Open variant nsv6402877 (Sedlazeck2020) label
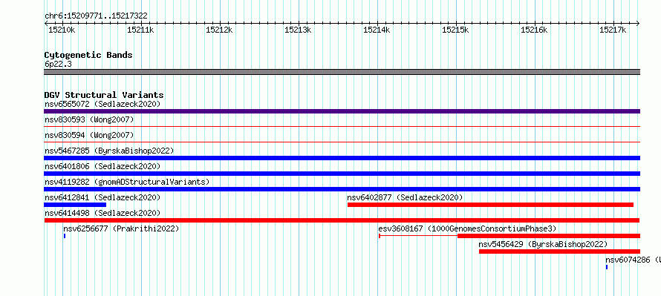 click(x=405, y=197)
